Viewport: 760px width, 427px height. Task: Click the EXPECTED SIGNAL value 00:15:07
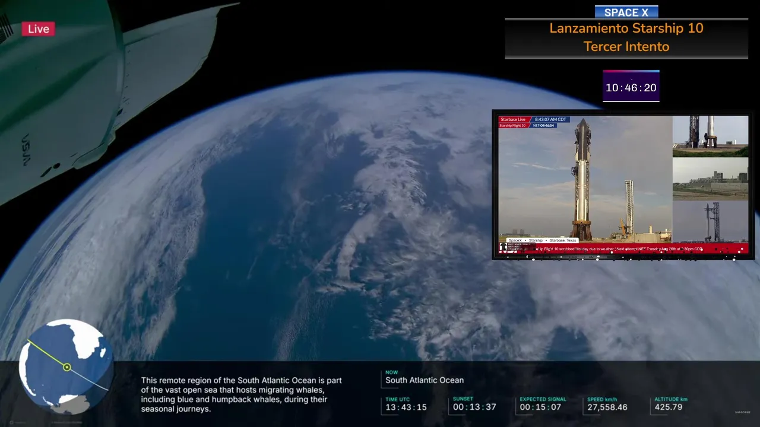point(540,407)
